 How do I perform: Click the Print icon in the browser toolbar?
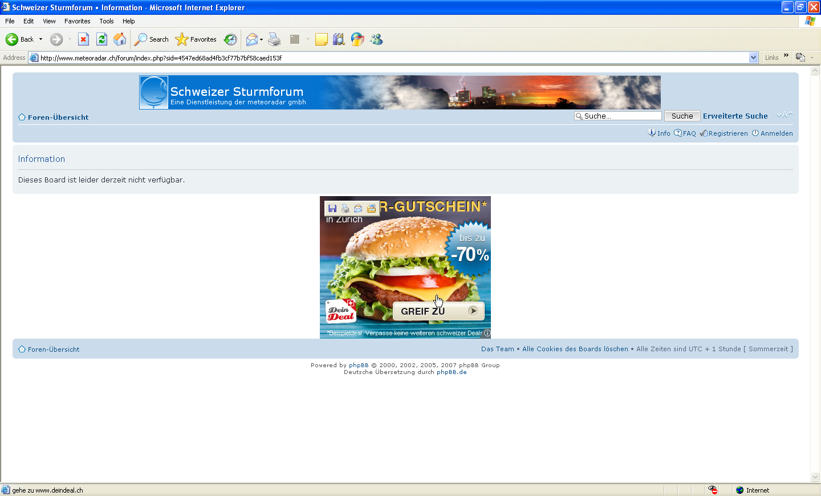(274, 39)
